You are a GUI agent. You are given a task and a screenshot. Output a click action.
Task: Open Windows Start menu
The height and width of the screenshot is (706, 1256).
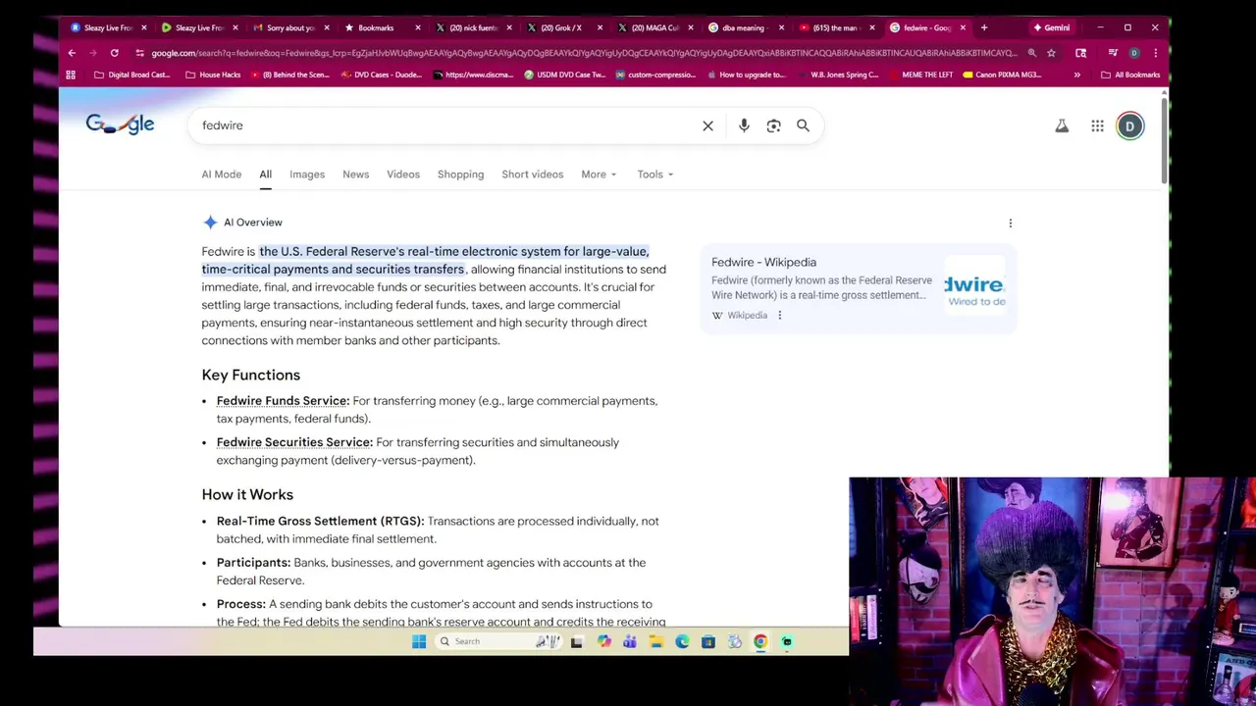[419, 641]
